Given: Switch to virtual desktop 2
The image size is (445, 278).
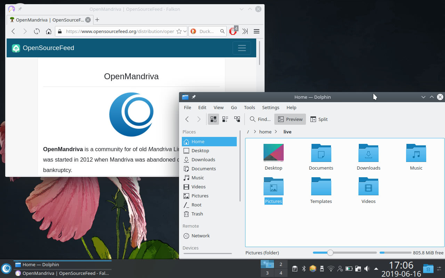Looking at the screenshot, I should [x=281, y=264].
